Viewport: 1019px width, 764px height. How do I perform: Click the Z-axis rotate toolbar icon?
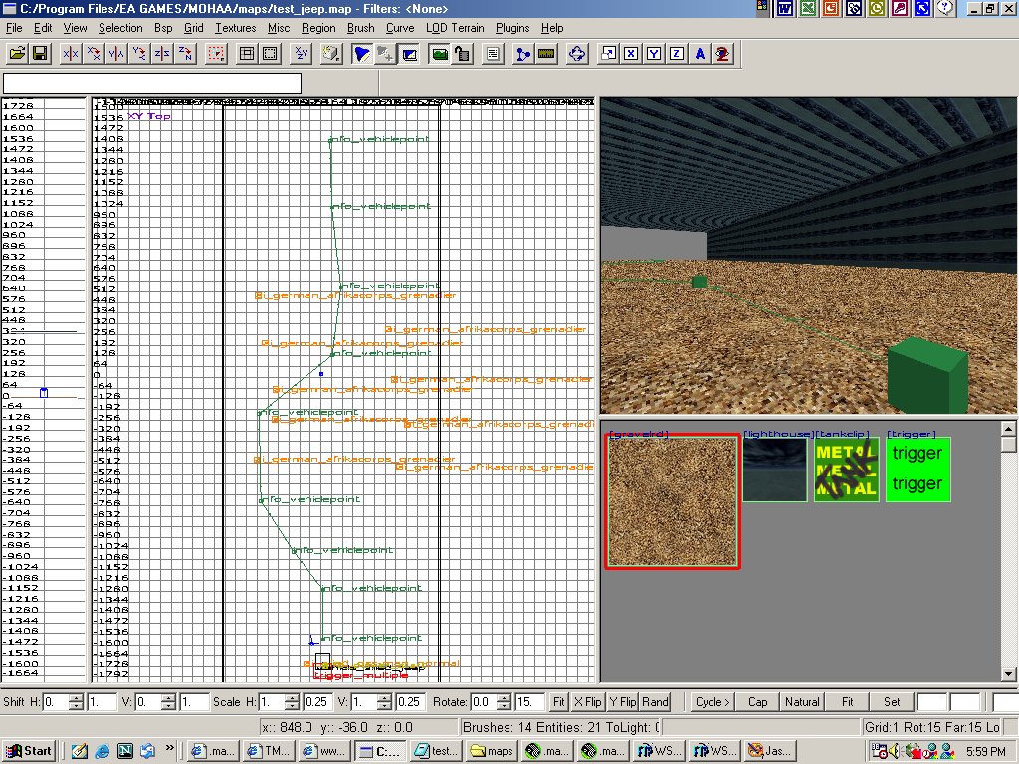click(x=185, y=53)
